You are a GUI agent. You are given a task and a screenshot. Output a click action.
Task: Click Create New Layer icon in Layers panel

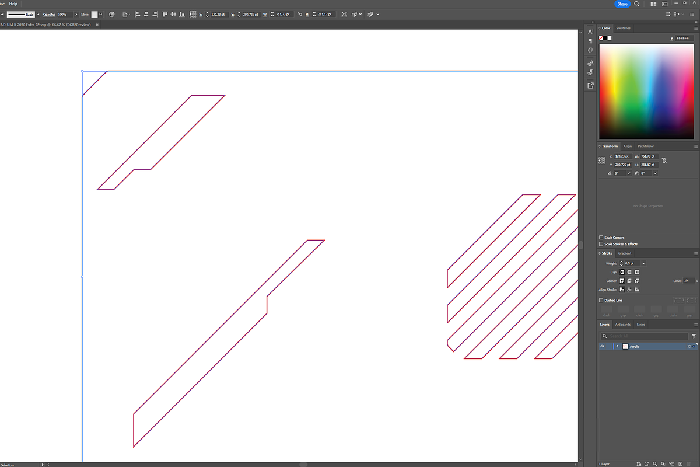(680, 463)
